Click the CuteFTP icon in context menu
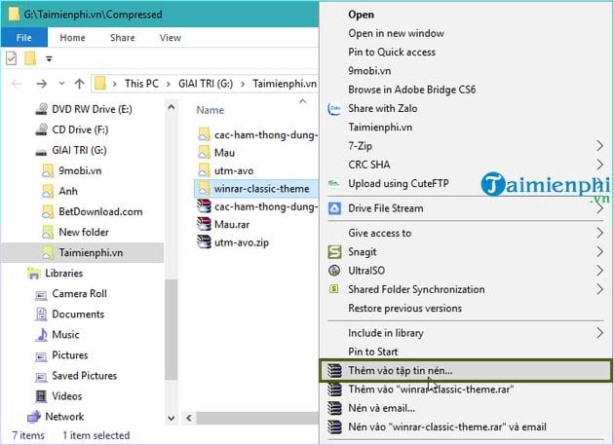Screen dimensions: 614x445 pyautogui.click(x=334, y=183)
